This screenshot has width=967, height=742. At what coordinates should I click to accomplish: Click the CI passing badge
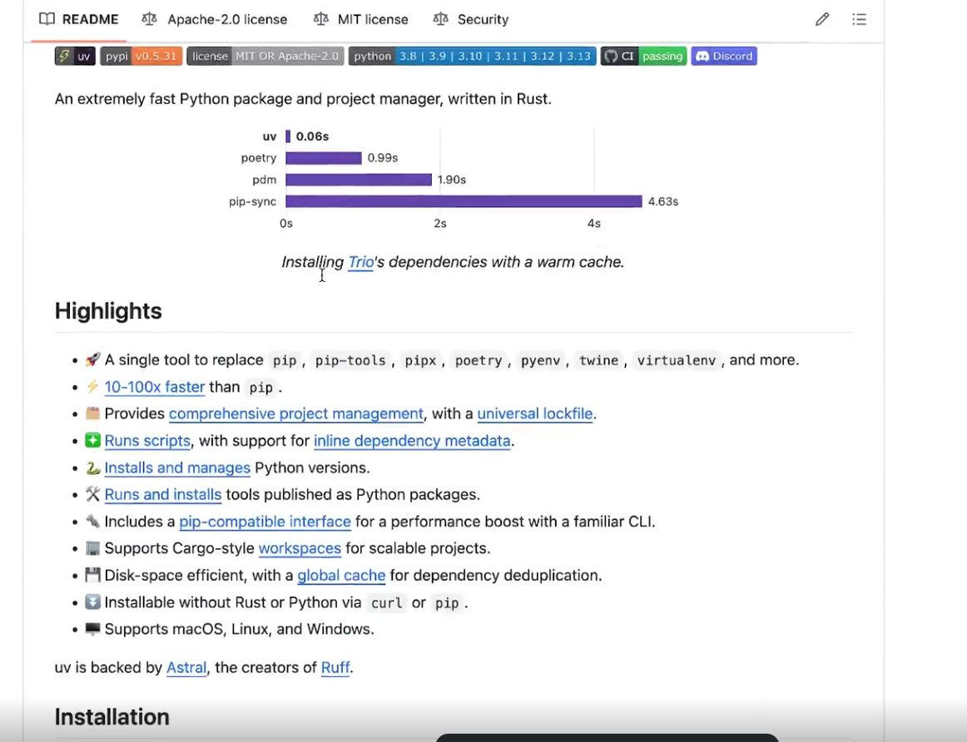[x=643, y=56]
